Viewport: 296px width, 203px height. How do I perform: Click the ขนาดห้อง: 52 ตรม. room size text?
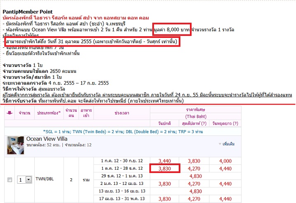pos(43,145)
